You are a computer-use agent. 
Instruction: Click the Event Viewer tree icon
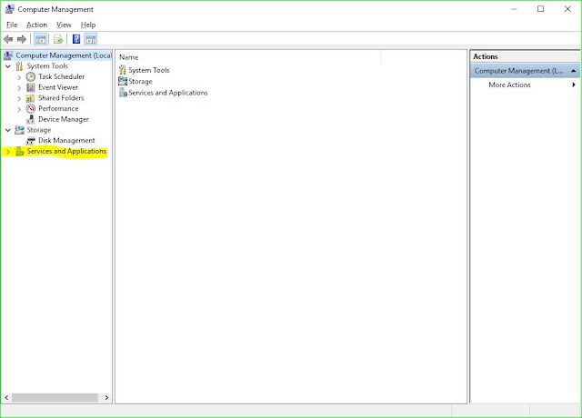pyautogui.click(x=30, y=87)
